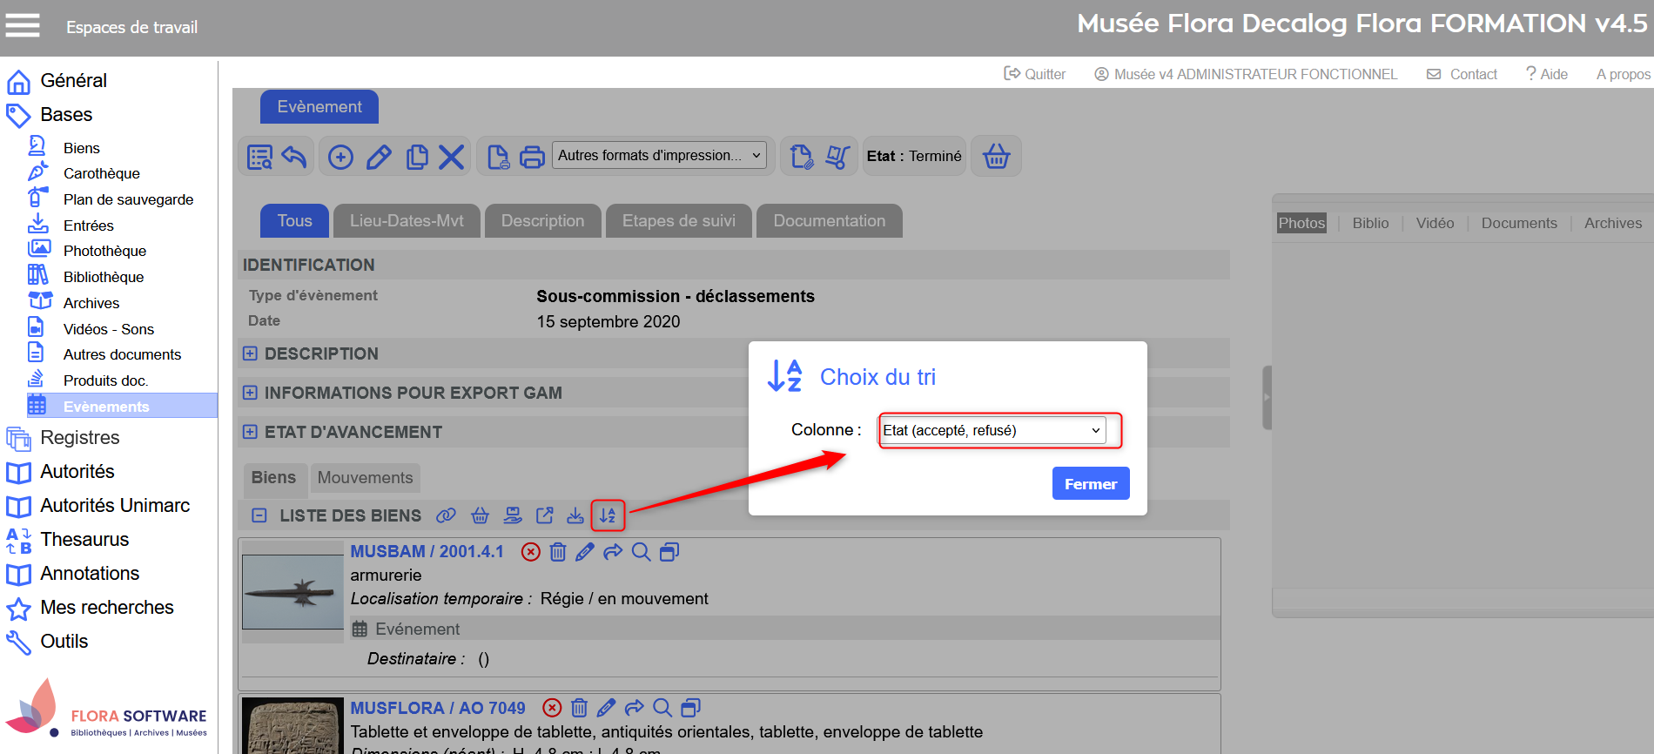This screenshot has height=754, width=1654.
Task: Click the print icon in the toolbar
Action: [x=532, y=157]
